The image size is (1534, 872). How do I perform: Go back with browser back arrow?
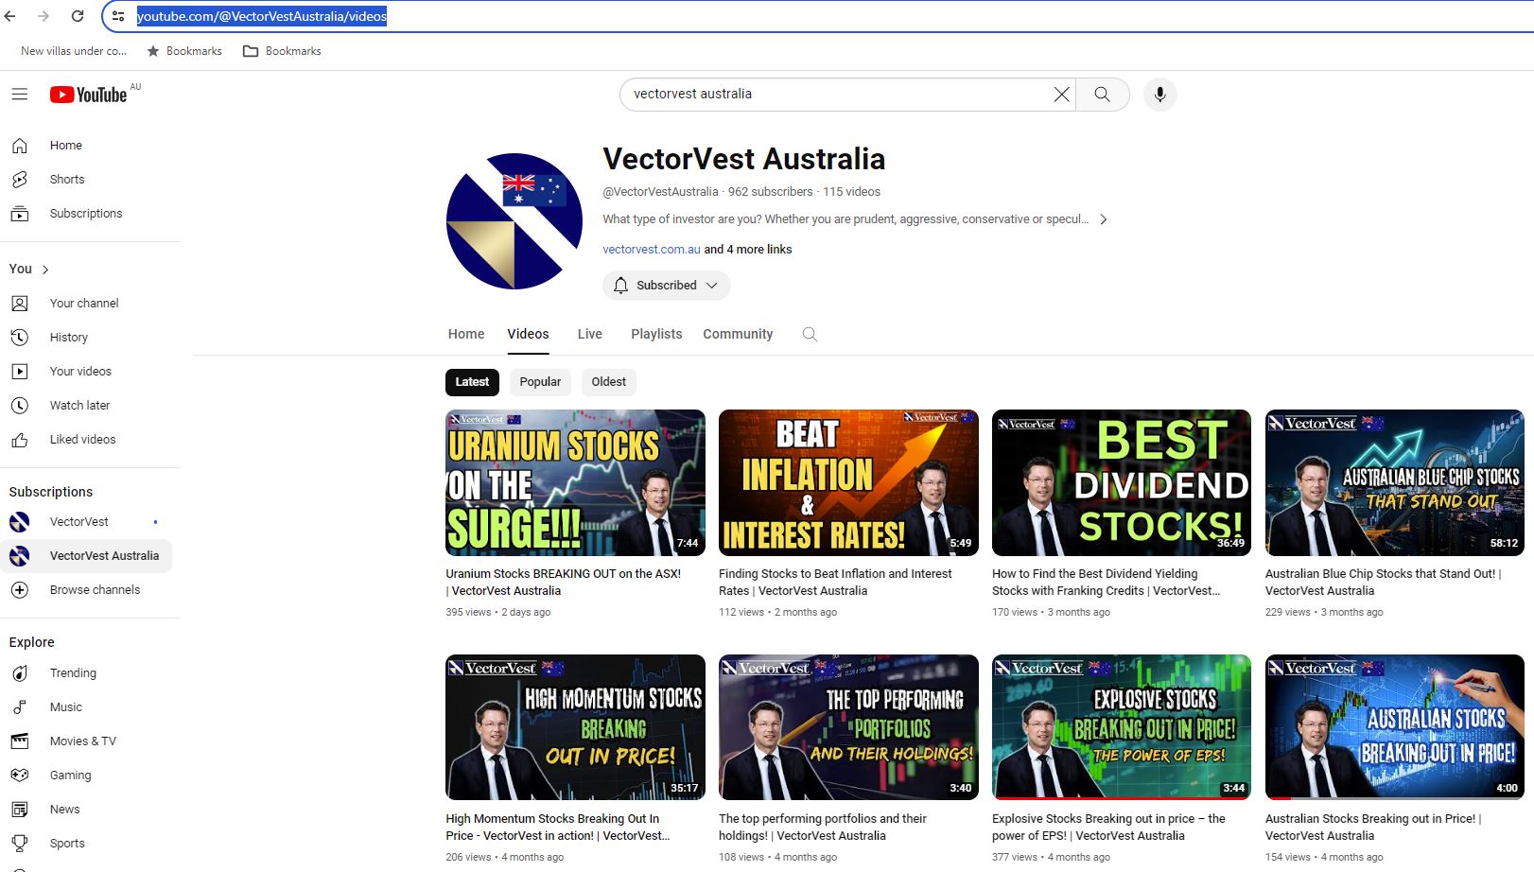(10, 16)
